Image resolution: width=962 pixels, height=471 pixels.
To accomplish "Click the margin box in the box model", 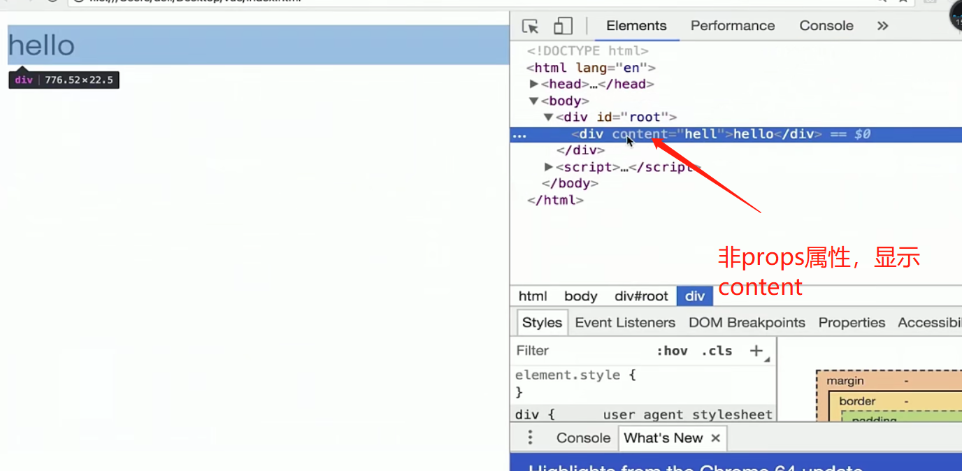I will pos(845,382).
